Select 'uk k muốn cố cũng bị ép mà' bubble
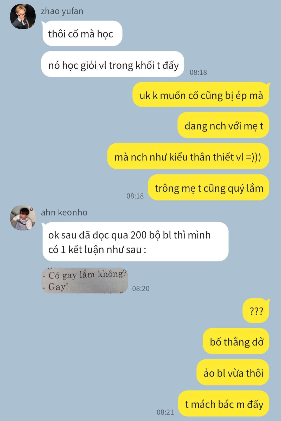Image resolution: width=281 pixels, height=421 pixels. [201, 95]
